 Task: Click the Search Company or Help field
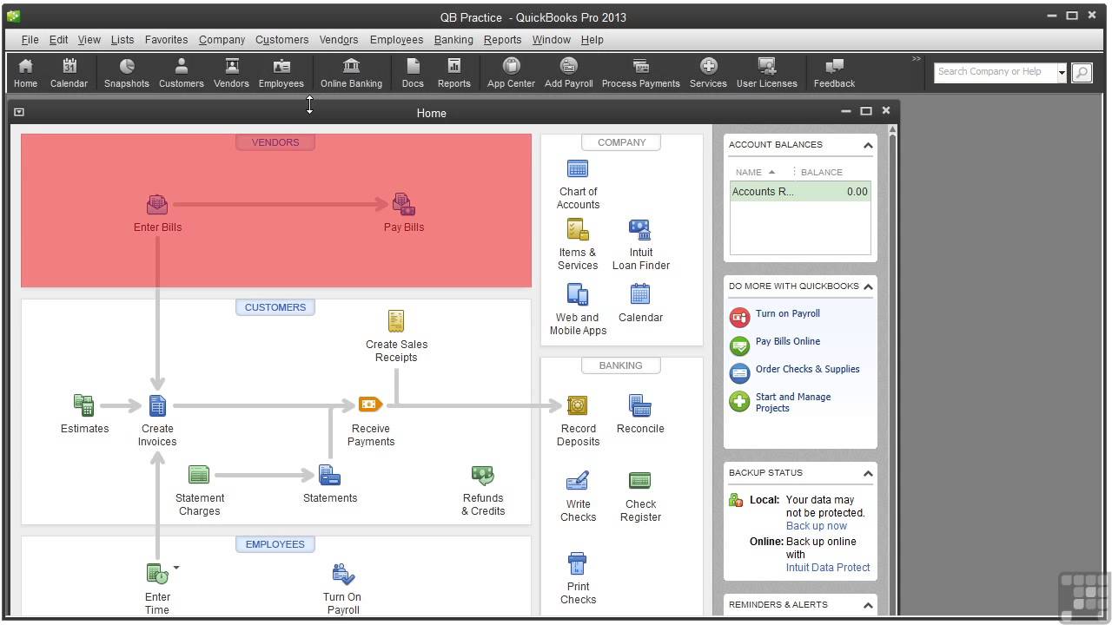pos(995,72)
